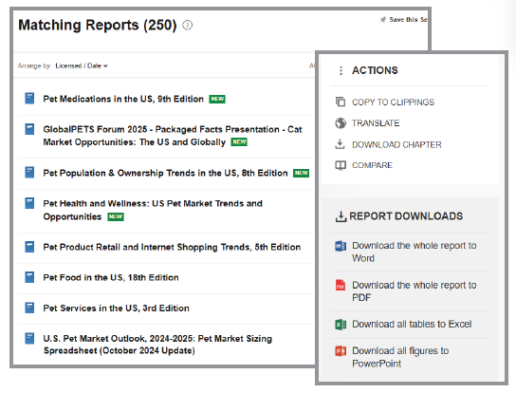Click the help icon beside Matching Reports
This screenshot has width=516, height=393.
187,26
